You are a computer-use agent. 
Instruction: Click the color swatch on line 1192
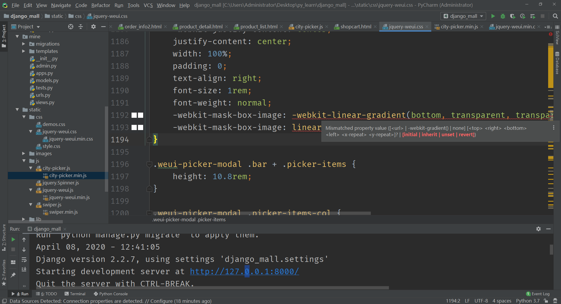pyautogui.click(x=137, y=115)
